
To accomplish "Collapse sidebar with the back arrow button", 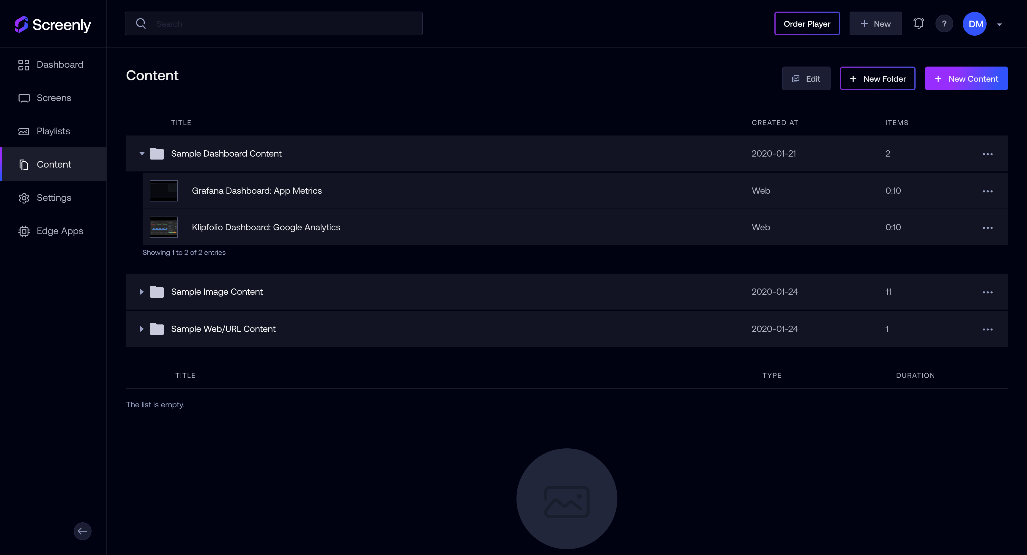I will (83, 531).
